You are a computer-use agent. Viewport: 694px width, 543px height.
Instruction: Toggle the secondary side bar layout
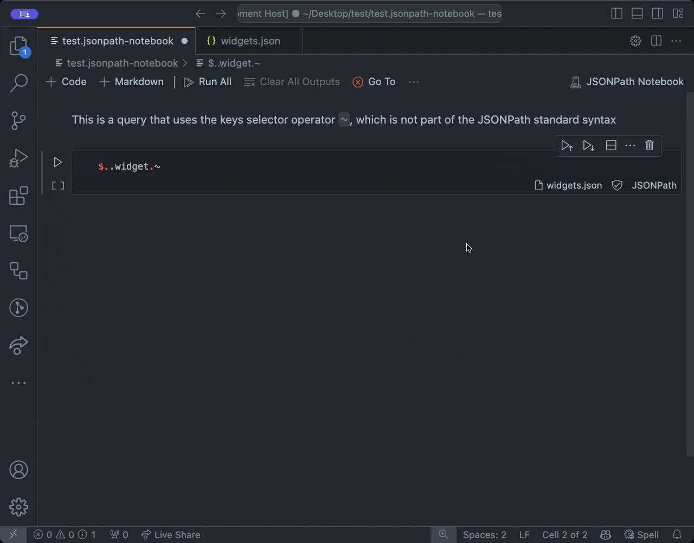[x=657, y=14]
